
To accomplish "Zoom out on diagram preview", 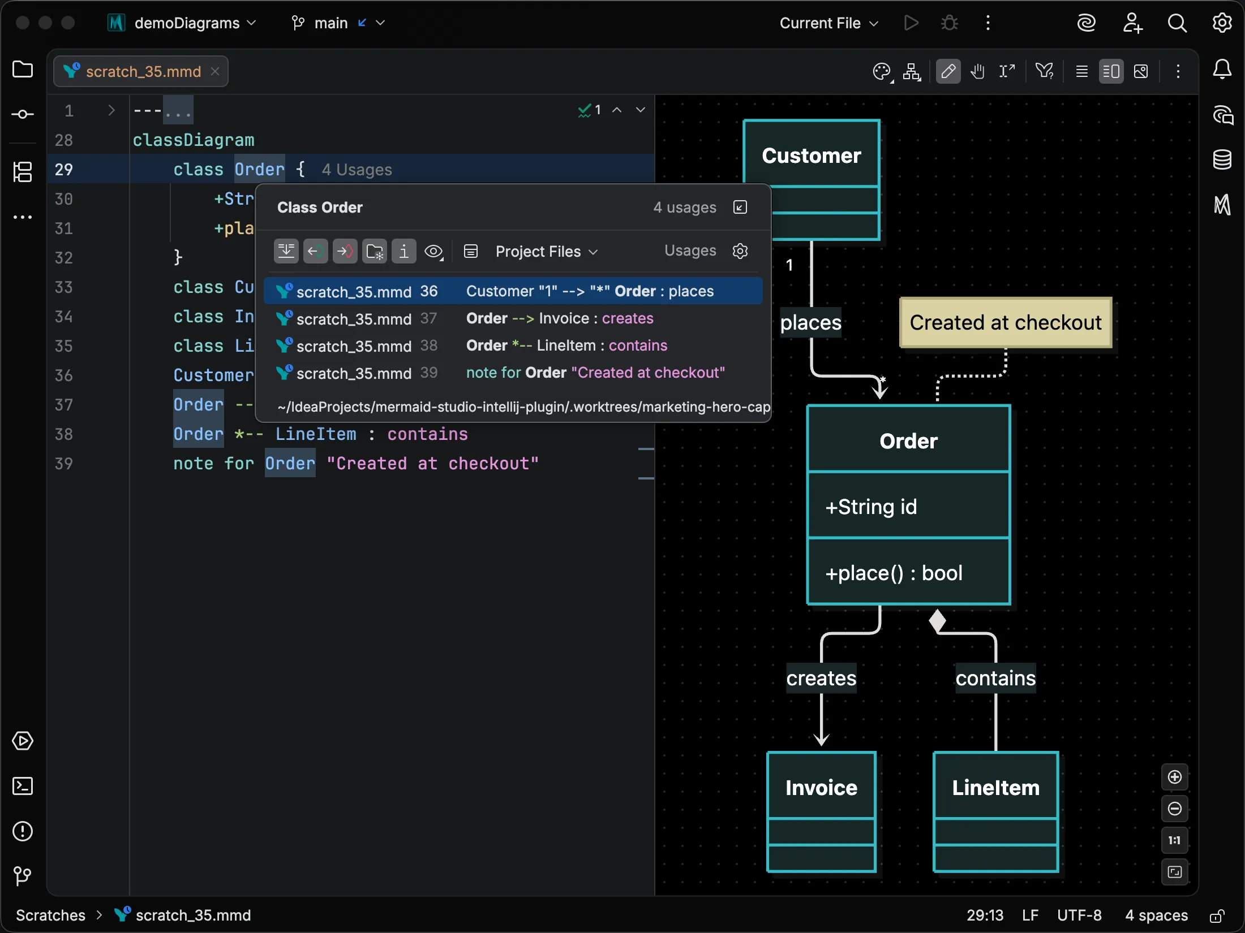I will [1175, 809].
